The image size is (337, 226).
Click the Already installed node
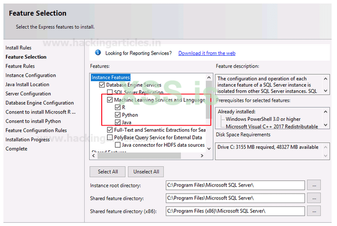click(x=236, y=112)
